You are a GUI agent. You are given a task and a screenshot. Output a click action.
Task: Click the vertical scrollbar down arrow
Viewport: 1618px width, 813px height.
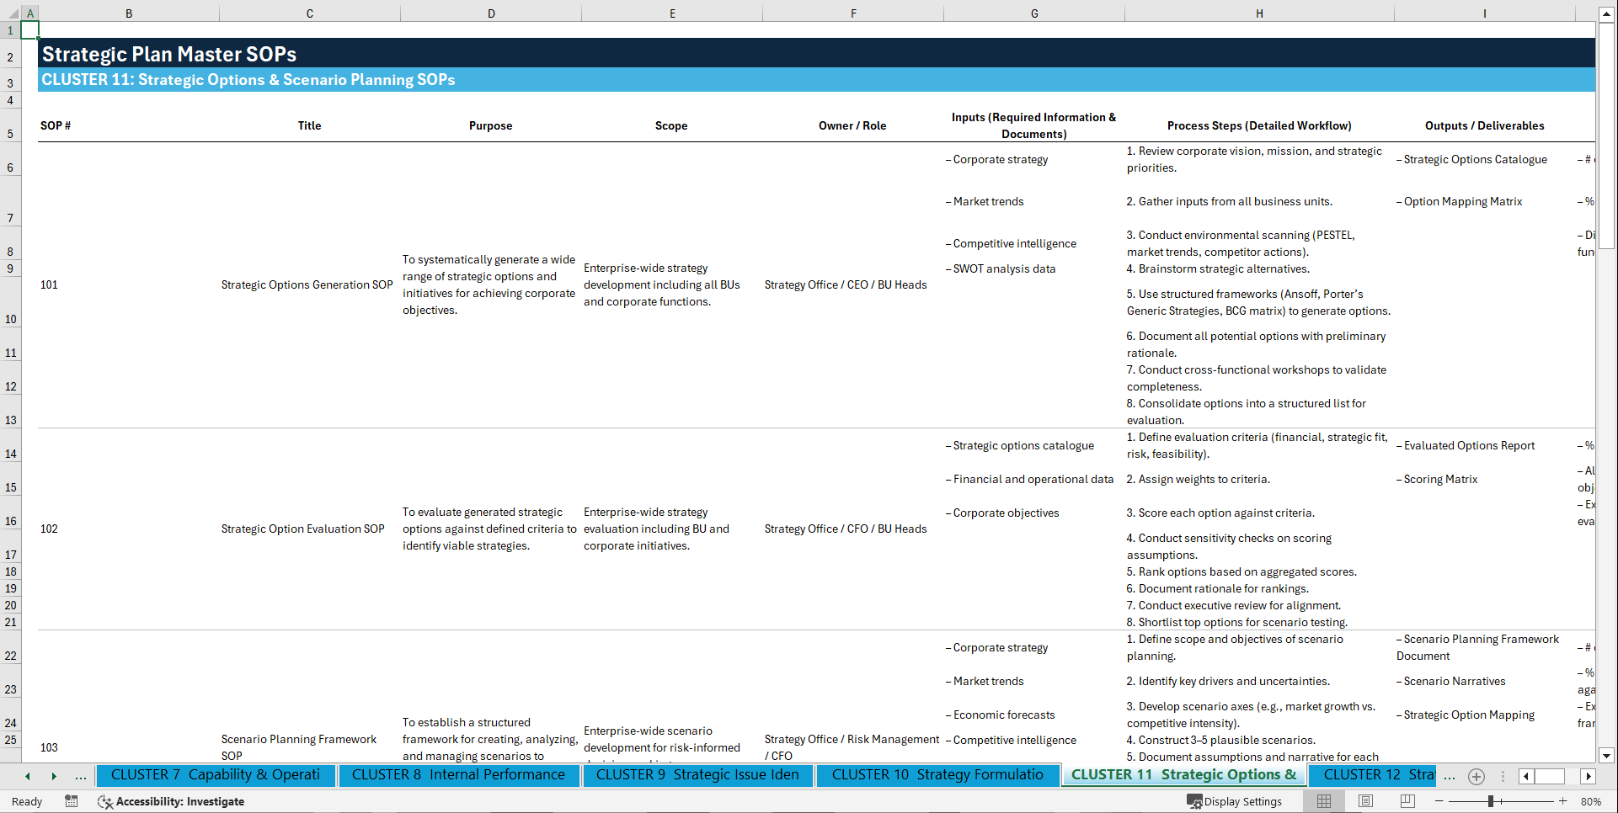click(x=1607, y=756)
